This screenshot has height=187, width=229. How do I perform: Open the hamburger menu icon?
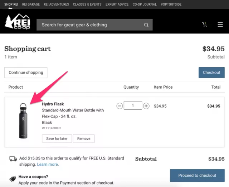220,25
